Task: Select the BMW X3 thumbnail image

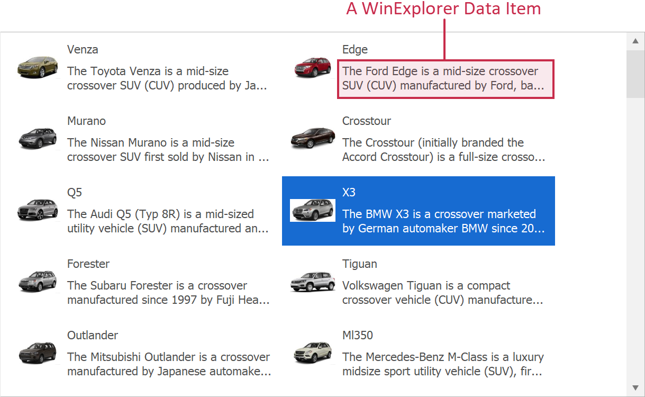Action: (x=313, y=210)
